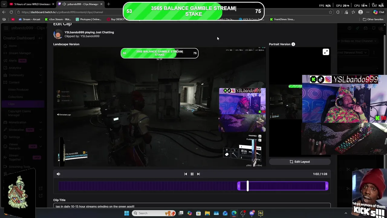
Task: Pause the clip playback
Action: tap(192, 174)
